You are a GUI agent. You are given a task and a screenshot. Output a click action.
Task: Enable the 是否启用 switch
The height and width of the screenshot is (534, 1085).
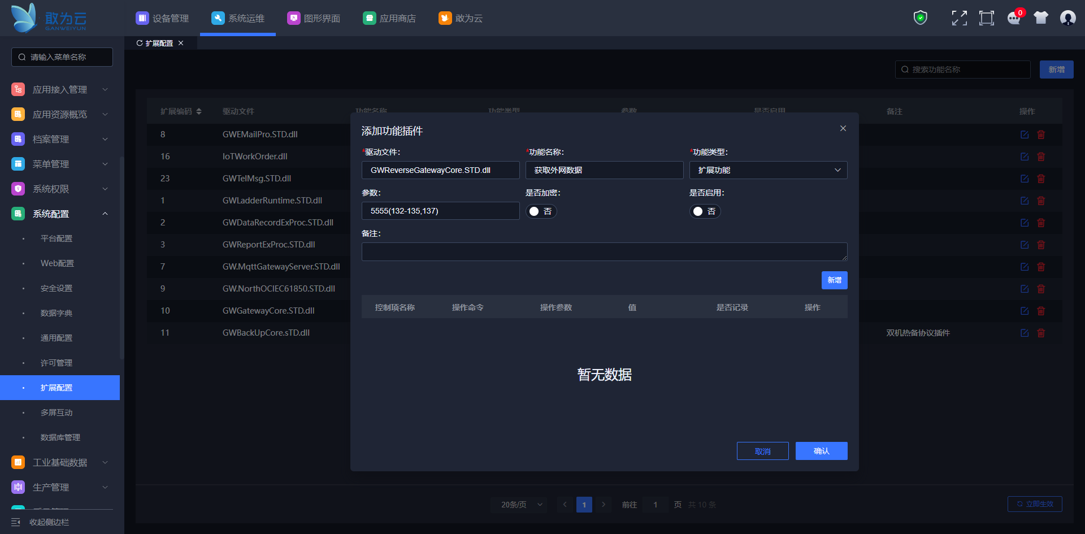point(705,211)
